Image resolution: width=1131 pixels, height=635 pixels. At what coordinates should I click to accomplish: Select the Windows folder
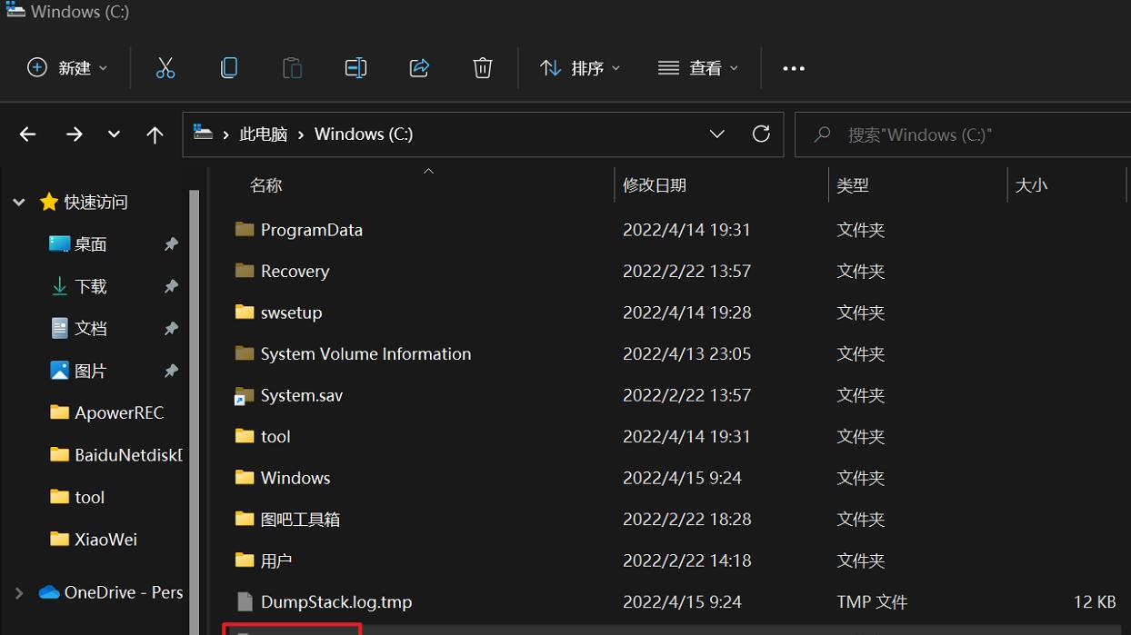[x=295, y=478]
